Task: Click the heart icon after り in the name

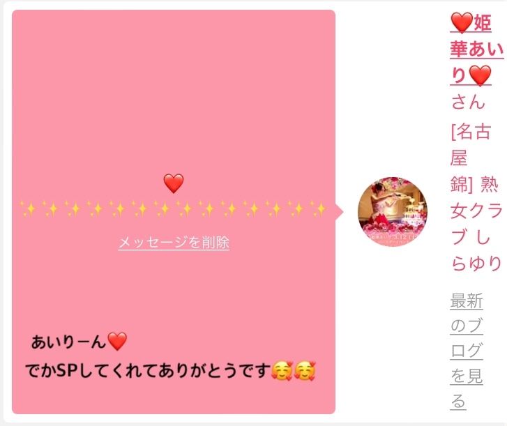Action: 480,75
